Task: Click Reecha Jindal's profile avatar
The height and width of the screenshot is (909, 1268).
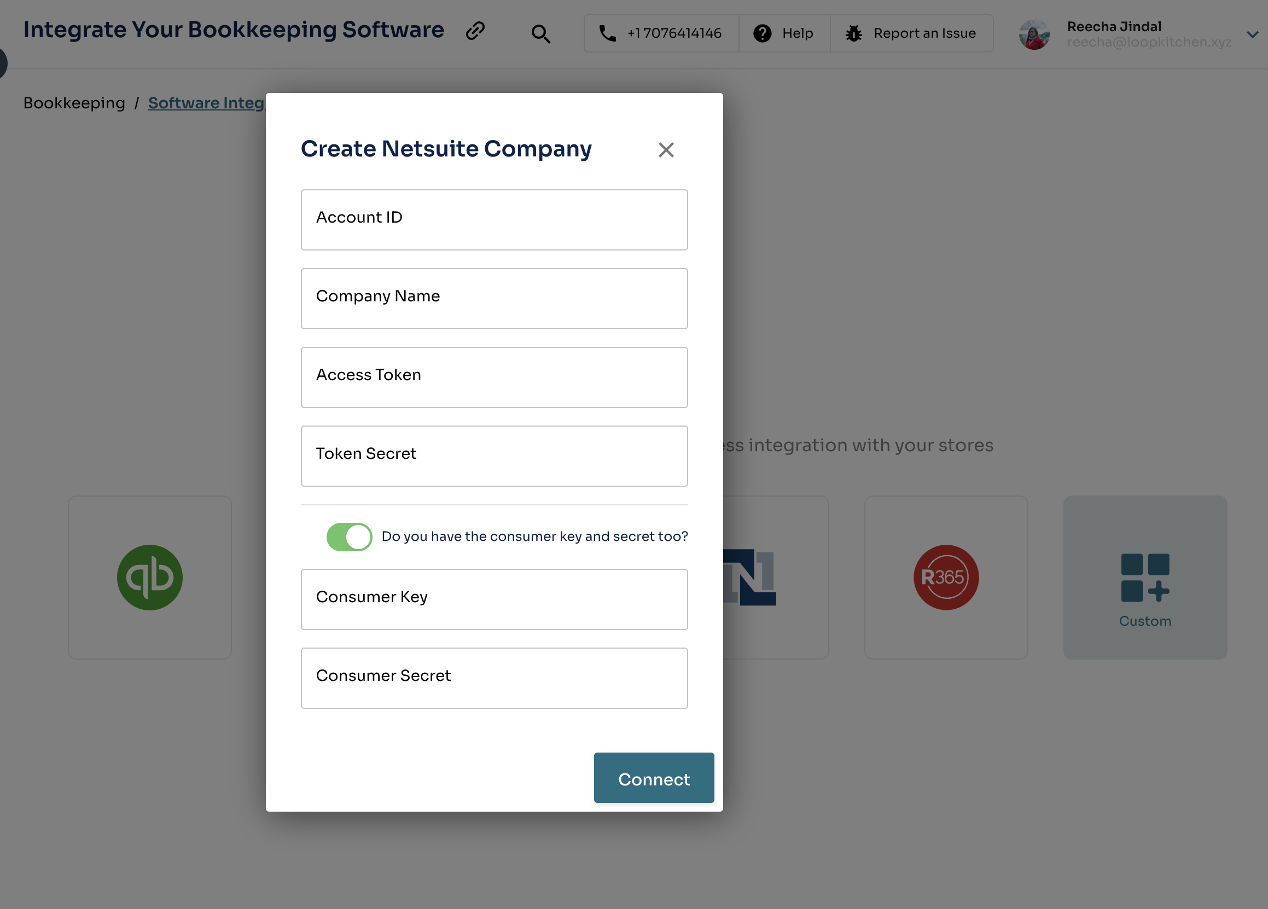Action: click(1033, 34)
